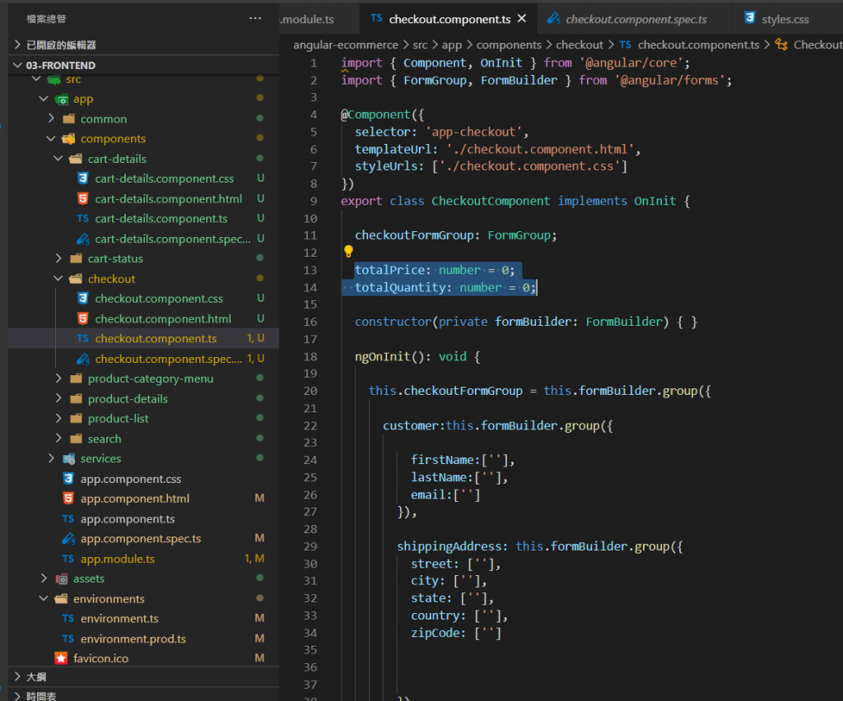
Task: Click spec file icon of app.component.spec.ts
Action: (x=68, y=539)
